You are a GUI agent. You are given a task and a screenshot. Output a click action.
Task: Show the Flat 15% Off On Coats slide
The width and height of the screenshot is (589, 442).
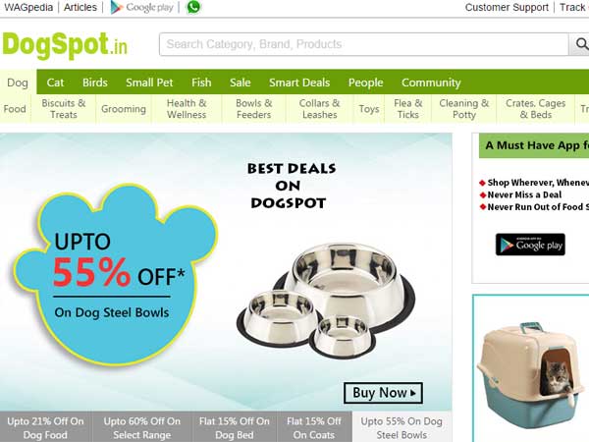314,427
